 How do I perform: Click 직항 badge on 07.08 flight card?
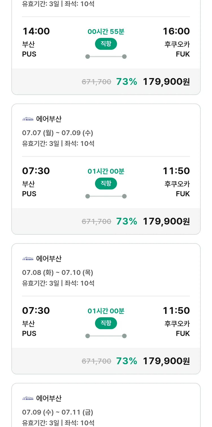pos(106,323)
